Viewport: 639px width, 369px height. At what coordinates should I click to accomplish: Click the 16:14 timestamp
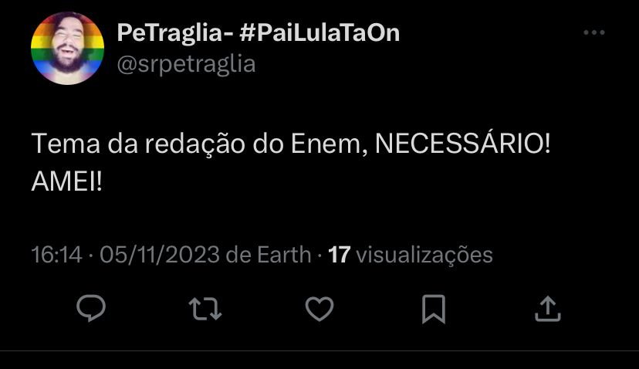56,255
